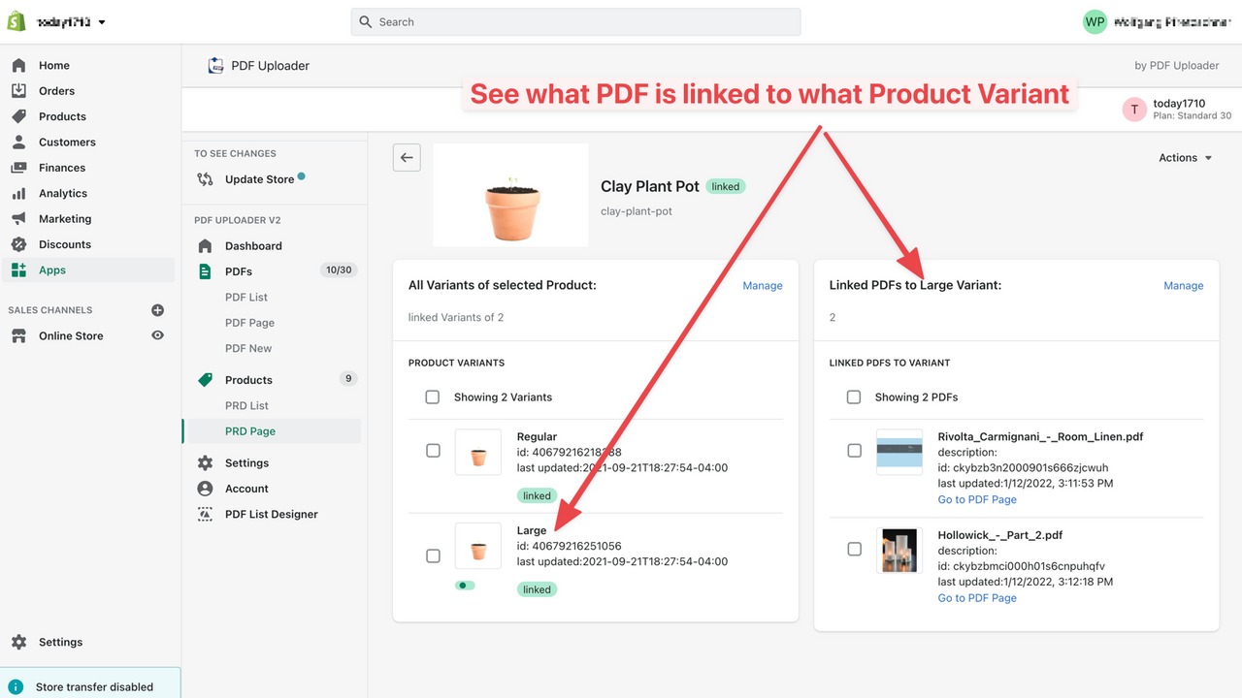This screenshot has height=698, width=1242.
Task: Check the checkbox next to the Regular variant
Action: point(433,452)
